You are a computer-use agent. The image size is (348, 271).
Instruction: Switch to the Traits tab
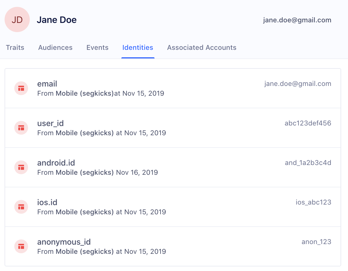[15, 48]
